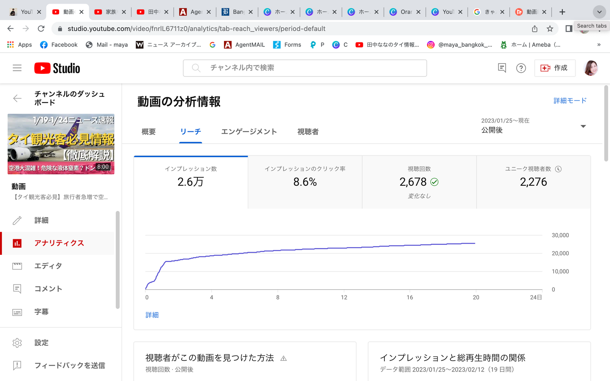Open 詳細 pencil item in sidebar
Screen dimensions: 610x381
(41, 220)
